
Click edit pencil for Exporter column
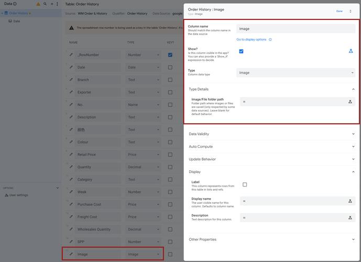coord(71,92)
